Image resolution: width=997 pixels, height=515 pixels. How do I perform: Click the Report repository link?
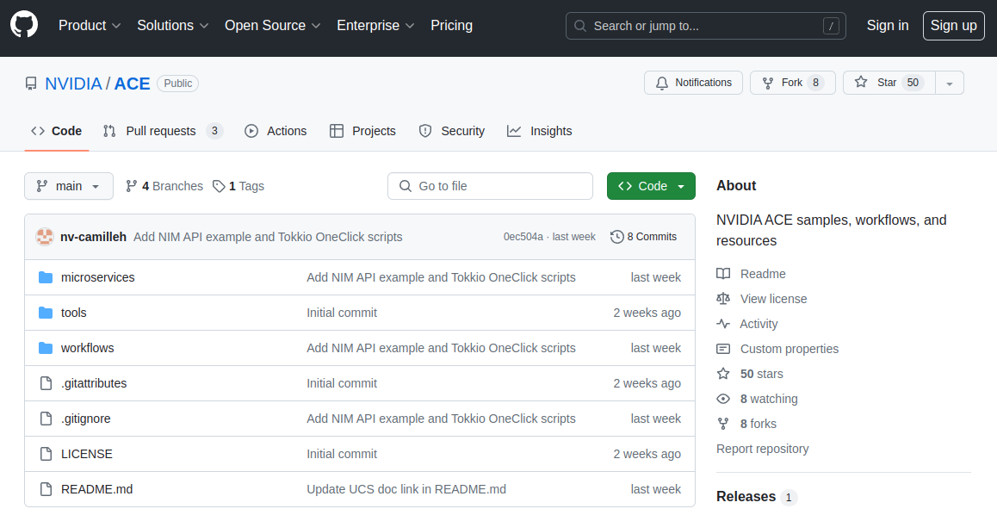(762, 449)
